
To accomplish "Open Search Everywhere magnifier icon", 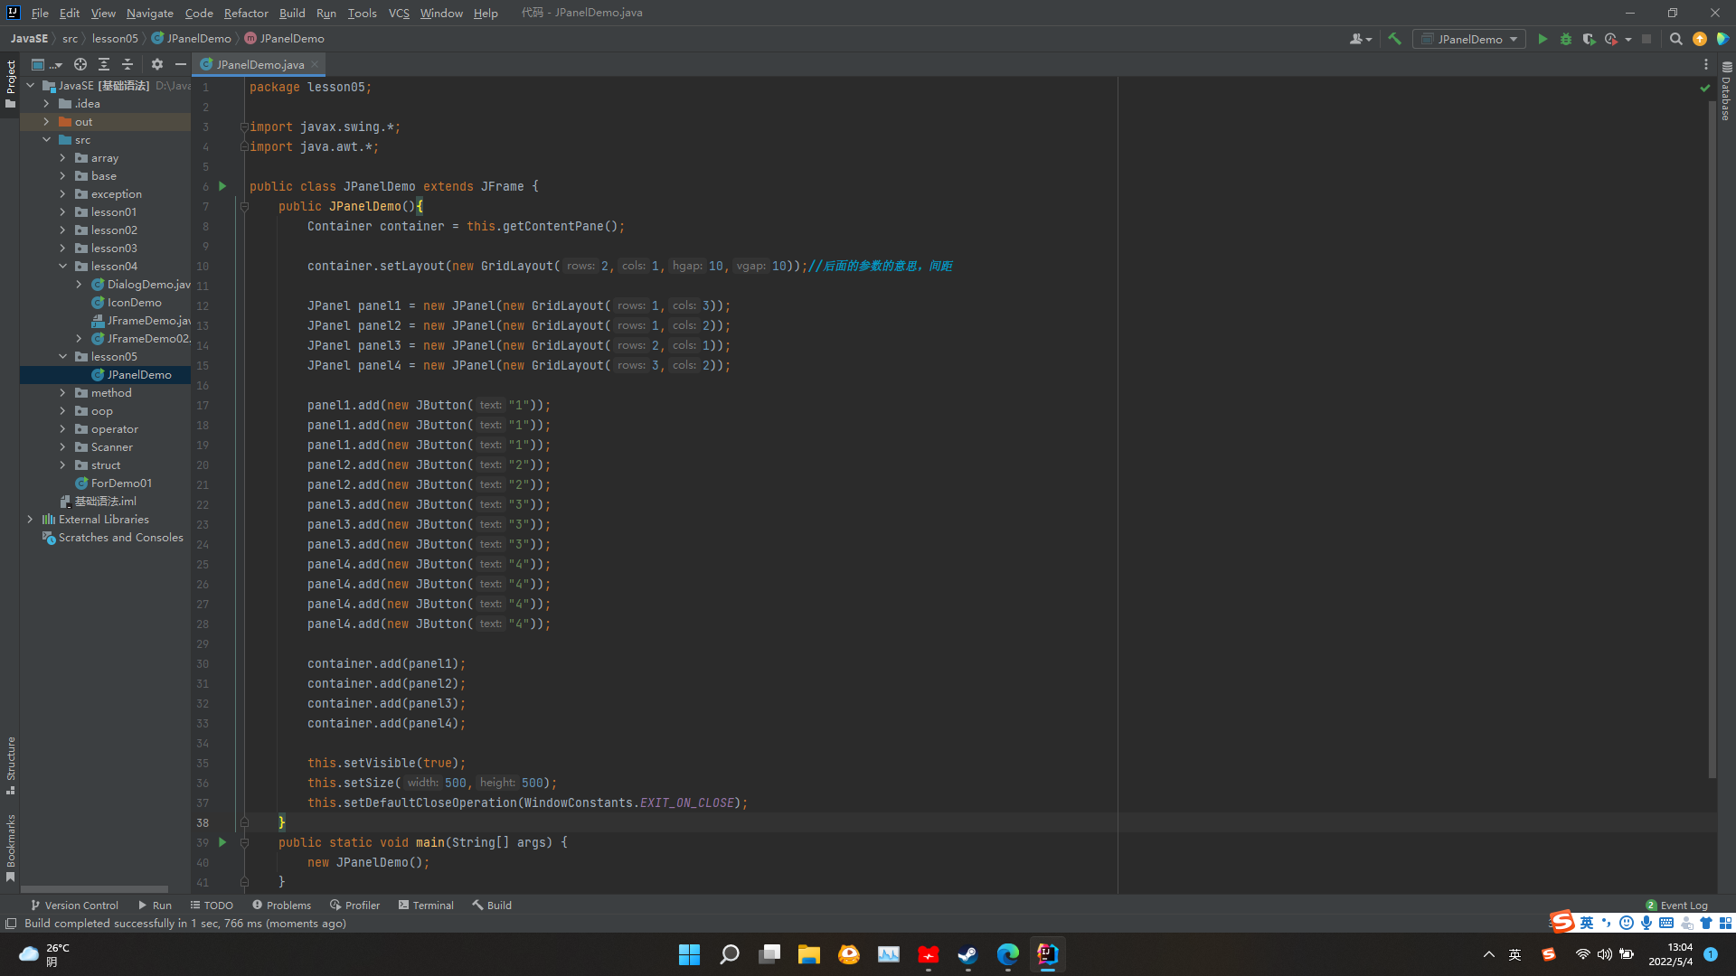I will pyautogui.click(x=1675, y=39).
